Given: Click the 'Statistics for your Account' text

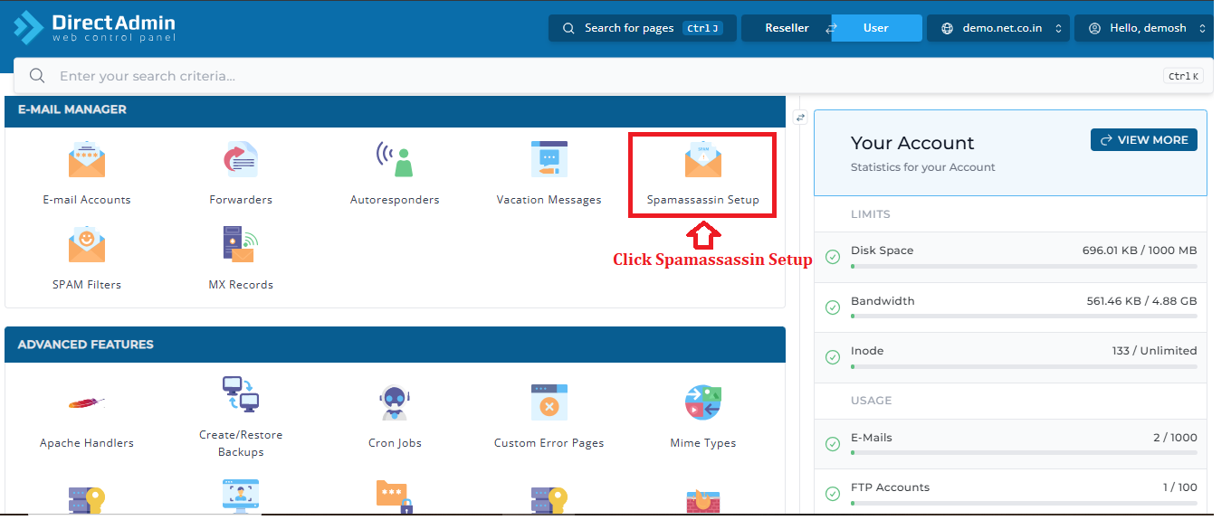Looking at the screenshot, I should tap(922, 167).
